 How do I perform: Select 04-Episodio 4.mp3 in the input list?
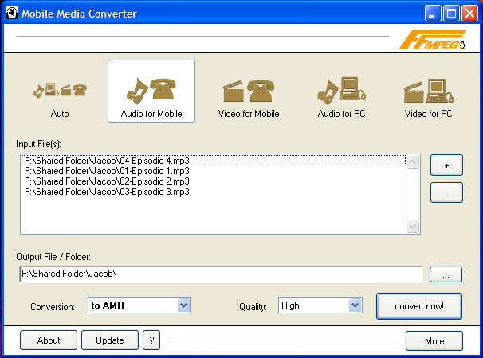click(214, 161)
